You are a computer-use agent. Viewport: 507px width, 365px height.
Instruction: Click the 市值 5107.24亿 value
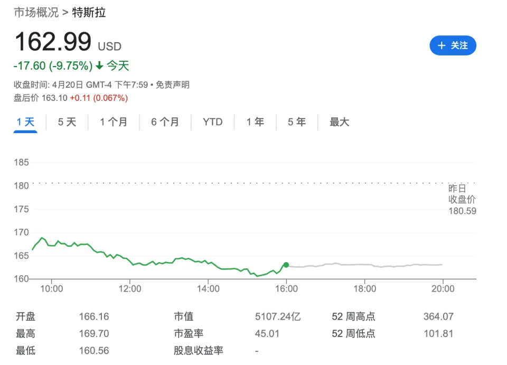(278, 316)
